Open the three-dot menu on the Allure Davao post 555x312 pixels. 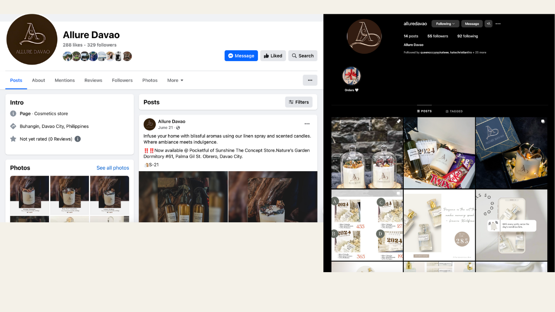307,124
